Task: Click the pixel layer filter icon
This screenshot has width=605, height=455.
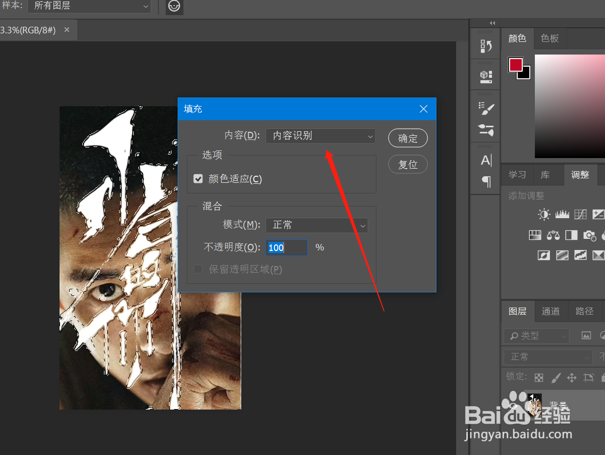Action: pyautogui.click(x=586, y=336)
